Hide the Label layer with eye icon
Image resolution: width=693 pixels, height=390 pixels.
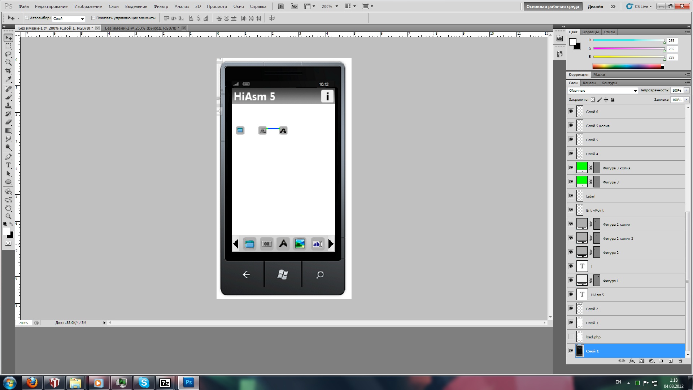coord(571,196)
